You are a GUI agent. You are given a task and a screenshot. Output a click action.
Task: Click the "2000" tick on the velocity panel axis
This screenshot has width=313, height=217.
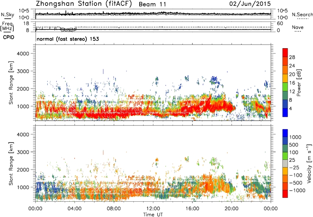point(23,170)
